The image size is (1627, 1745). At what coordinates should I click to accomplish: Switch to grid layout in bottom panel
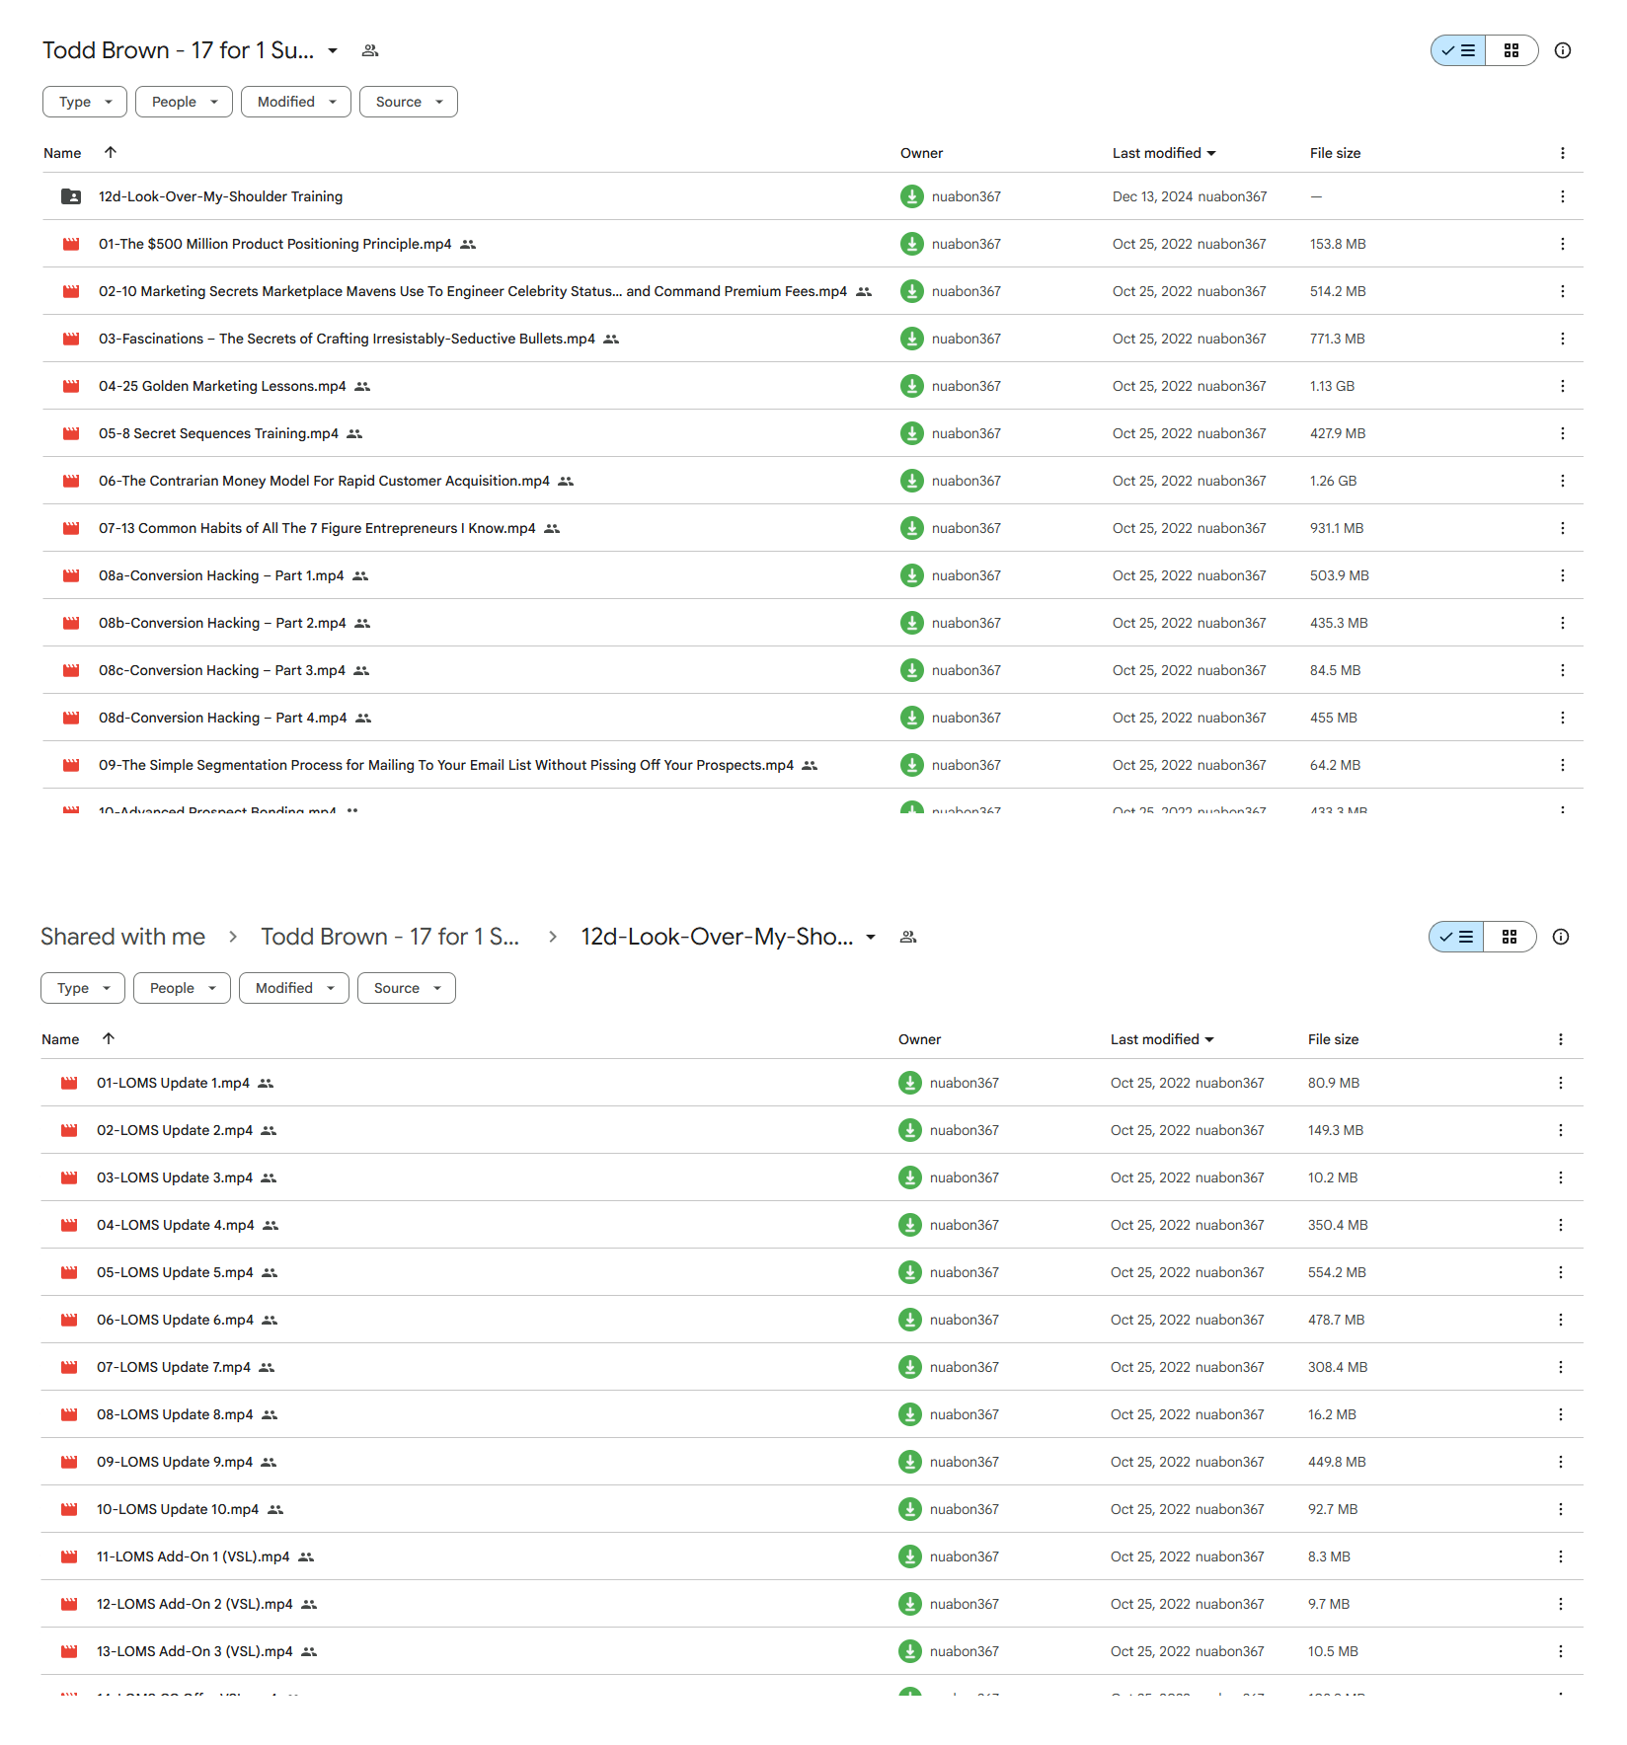1510,937
